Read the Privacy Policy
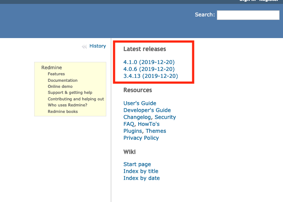The height and width of the screenshot is (202, 283). coord(141,138)
